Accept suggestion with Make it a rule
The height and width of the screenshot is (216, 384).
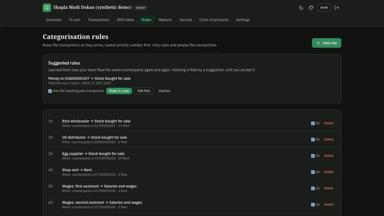coord(119,91)
